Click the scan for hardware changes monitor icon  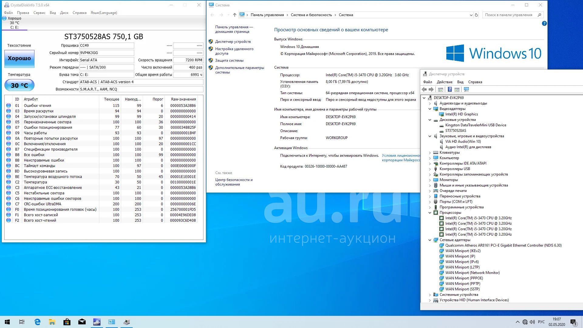point(466,89)
